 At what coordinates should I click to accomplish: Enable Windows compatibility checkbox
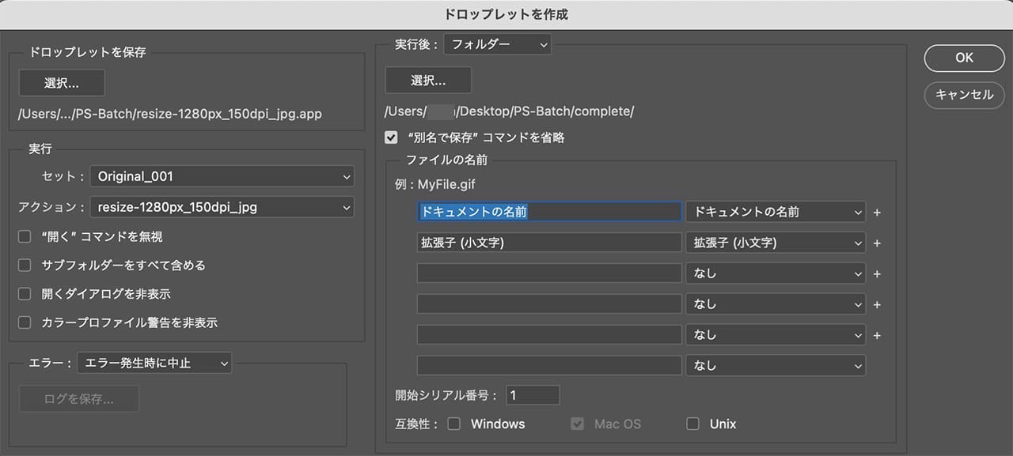click(454, 424)
